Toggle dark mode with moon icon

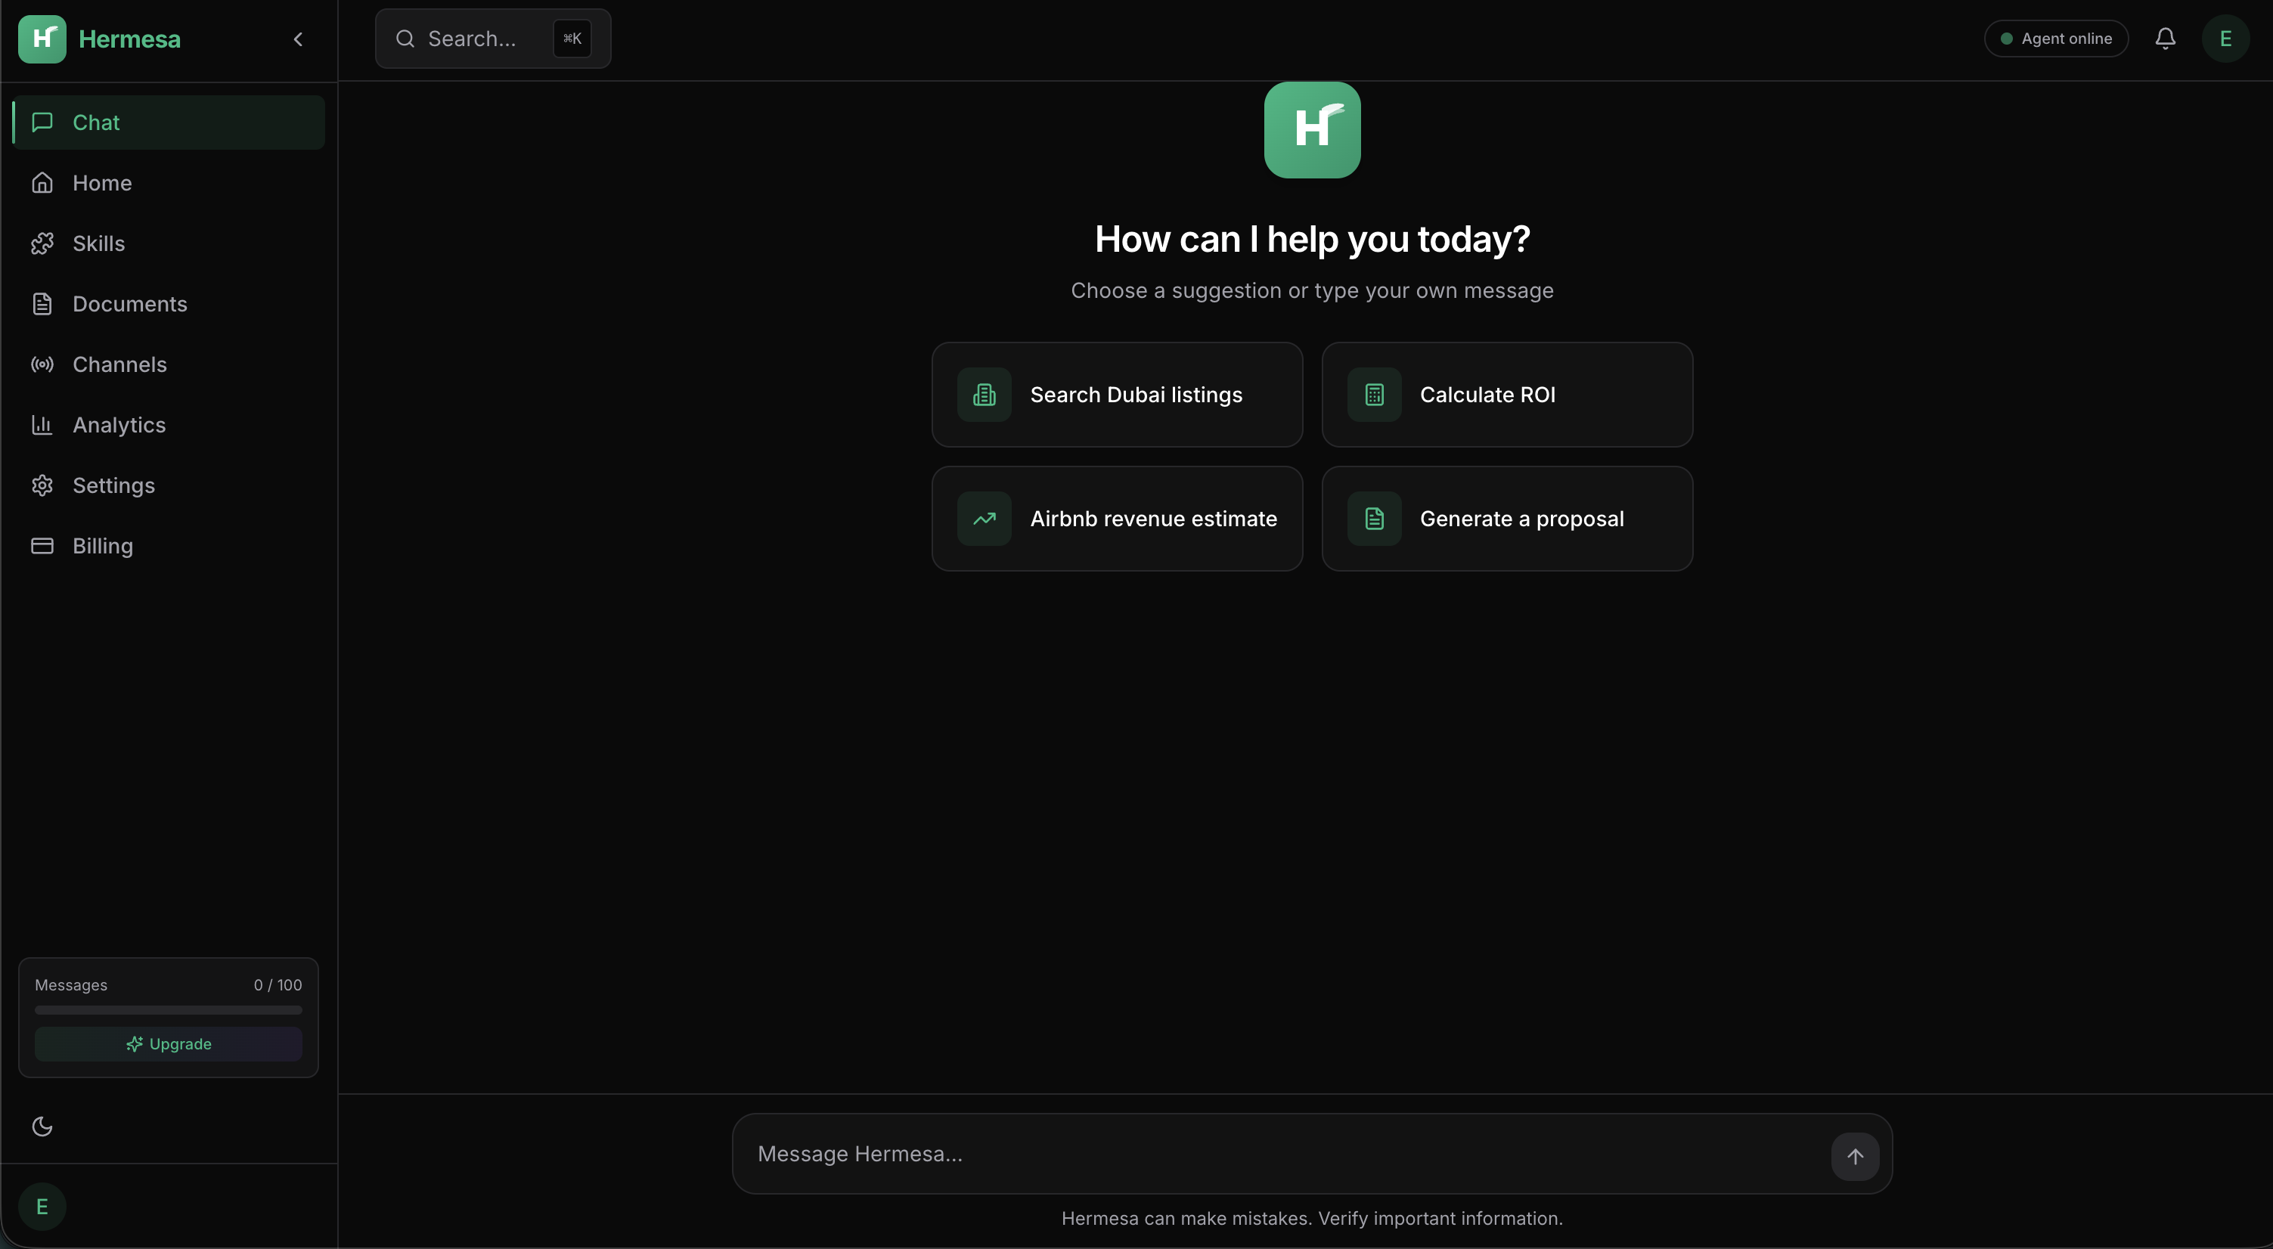42,1127
